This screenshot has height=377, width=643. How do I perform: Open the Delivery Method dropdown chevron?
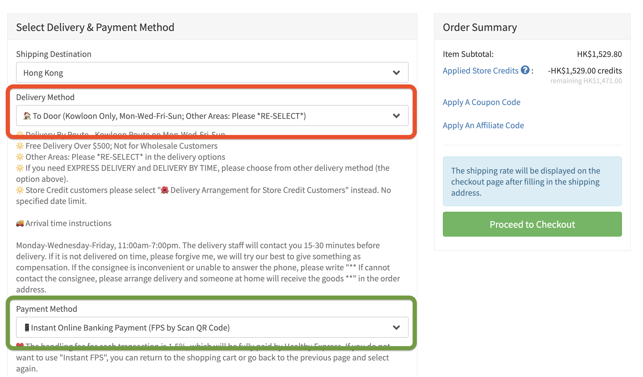[x=396, y=116]
